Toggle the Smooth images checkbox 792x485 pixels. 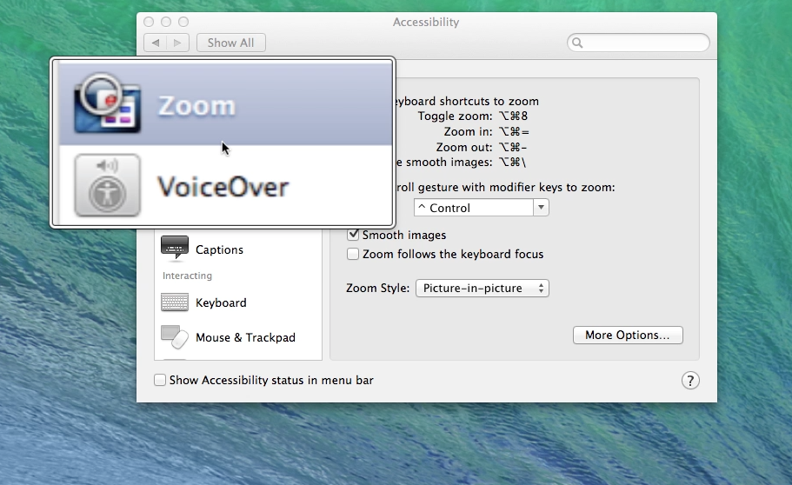tap(353, 235)
